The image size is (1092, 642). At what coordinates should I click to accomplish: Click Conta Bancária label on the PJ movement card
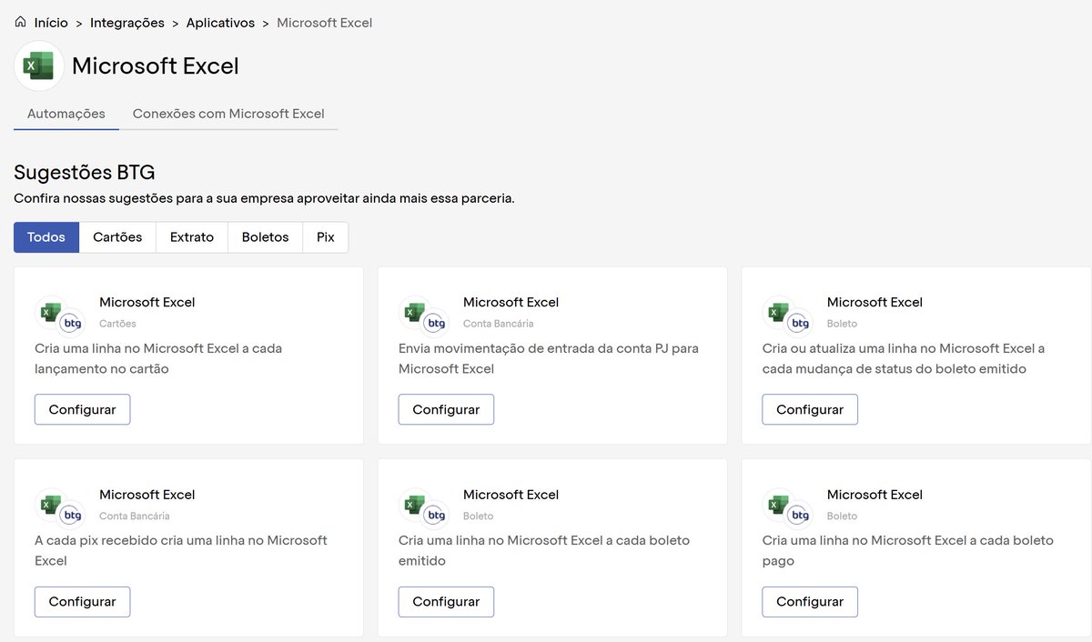pos(499,324)
